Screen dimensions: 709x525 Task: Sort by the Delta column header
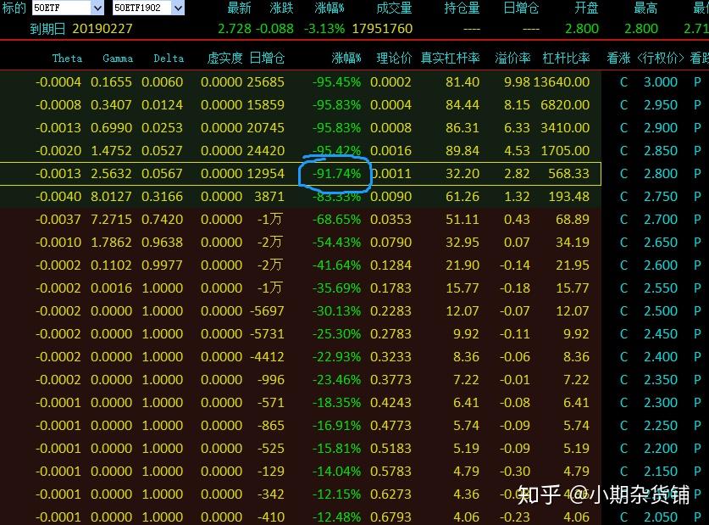pos(169,58)
